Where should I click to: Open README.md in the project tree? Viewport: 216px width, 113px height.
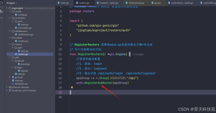click(19, 84)
